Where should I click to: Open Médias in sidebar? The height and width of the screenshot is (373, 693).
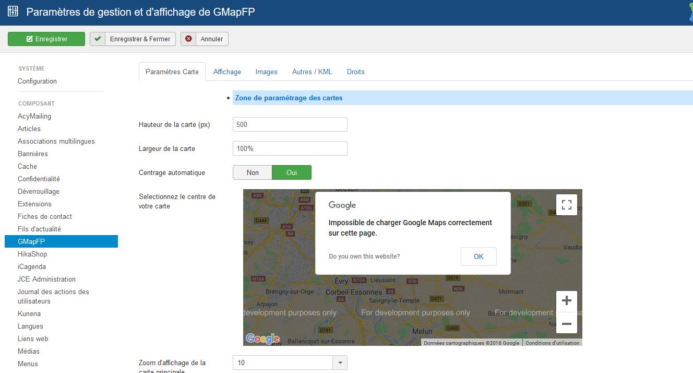[x=29, y=351]
